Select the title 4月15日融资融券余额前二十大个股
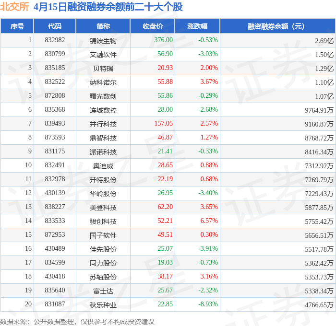Screen dimensions: 336x326 [x=108, y=7]
